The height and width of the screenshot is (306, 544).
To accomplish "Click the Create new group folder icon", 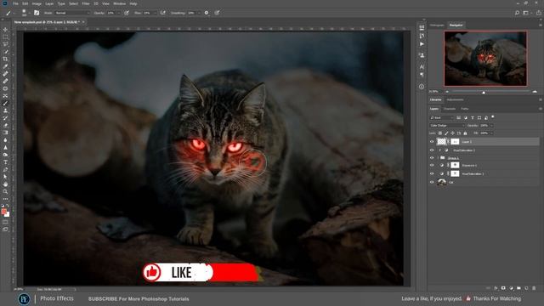I will (518, 288).
